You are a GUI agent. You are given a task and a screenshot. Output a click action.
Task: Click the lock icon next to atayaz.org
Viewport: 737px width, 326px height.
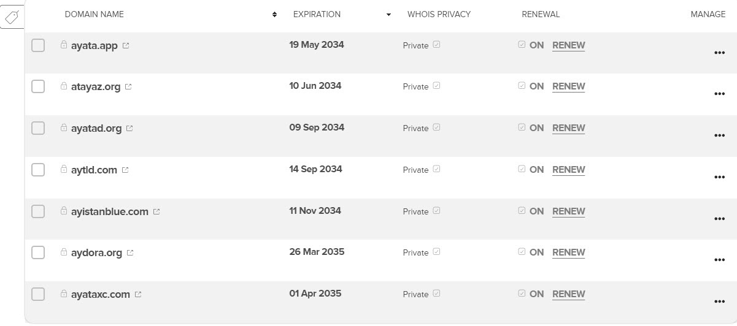click(x=64, y=86)
